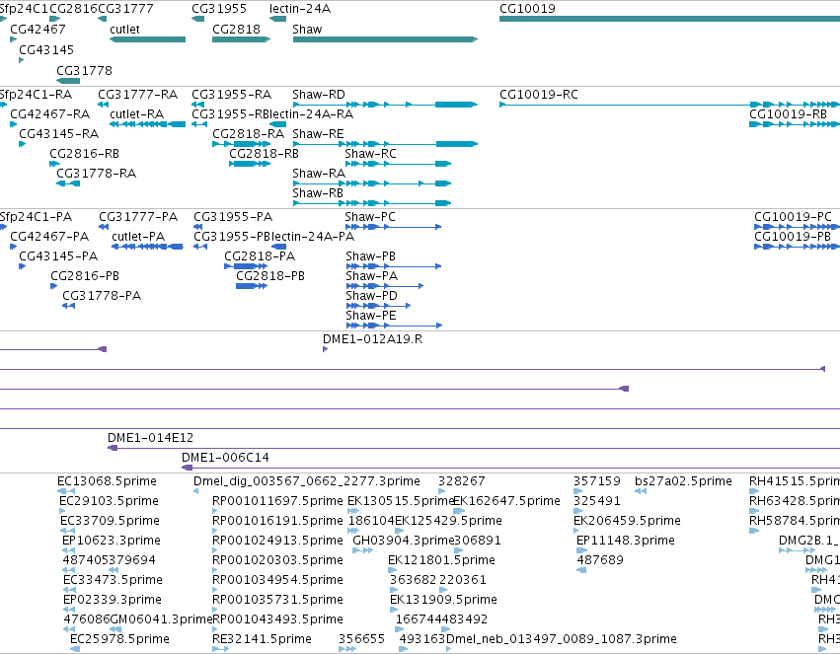Click the 328267 EST label

coord(462,481)
